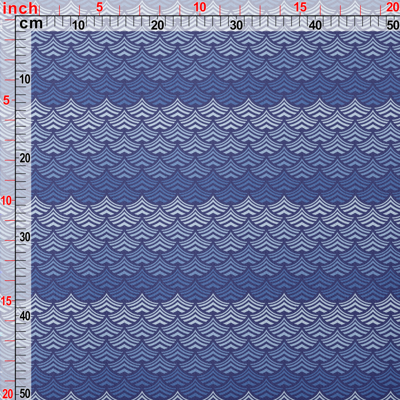This screenshot has height=400, width=400.
Task: Pick the red 20 inch label on left ruler
Action: coord(7,394)
